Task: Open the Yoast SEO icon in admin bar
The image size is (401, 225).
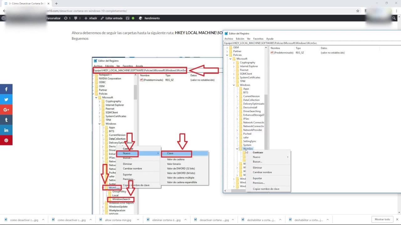Action: pos(128,18)
